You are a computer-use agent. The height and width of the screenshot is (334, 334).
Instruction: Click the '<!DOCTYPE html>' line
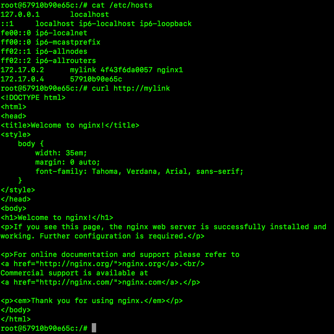click(x=33, y=97)
